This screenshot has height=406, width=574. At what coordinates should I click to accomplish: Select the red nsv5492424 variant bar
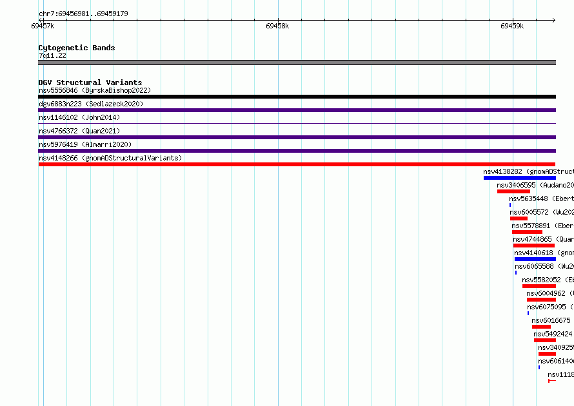(x=545, y=340)
